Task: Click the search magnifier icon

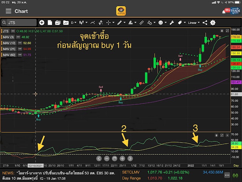Action: pos(4,23)
